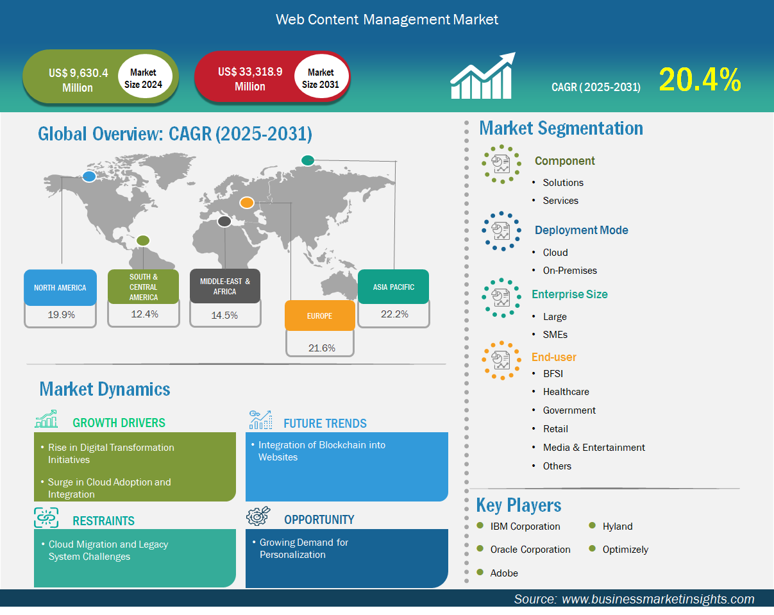Viewport: 774px width, 615px height.
Task: Click the yellow 20.4% CAGR value
Action: coord(700,80)
